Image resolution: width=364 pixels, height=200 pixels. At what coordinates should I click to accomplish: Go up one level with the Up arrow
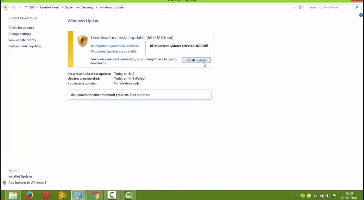point(26,7)
